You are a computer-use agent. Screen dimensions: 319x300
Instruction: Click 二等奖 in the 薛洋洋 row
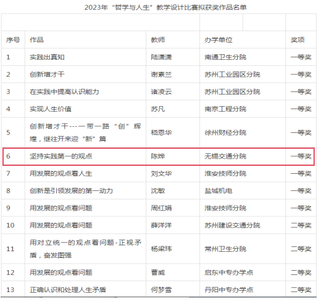pos(301,226)
